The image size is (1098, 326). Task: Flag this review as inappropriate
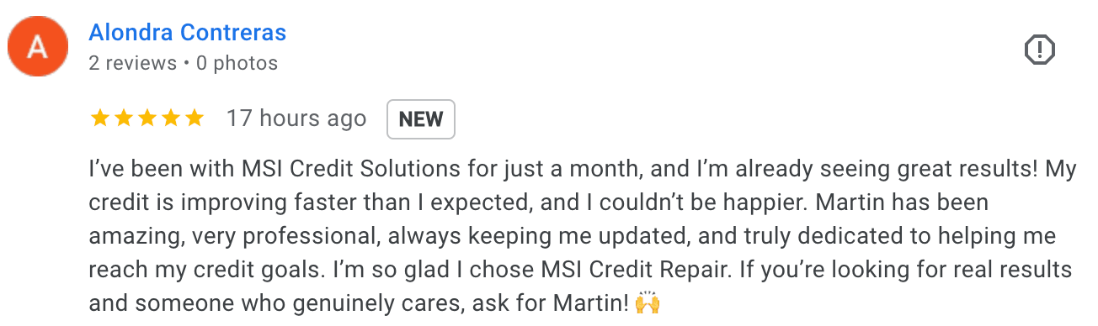pos(1040,50)
